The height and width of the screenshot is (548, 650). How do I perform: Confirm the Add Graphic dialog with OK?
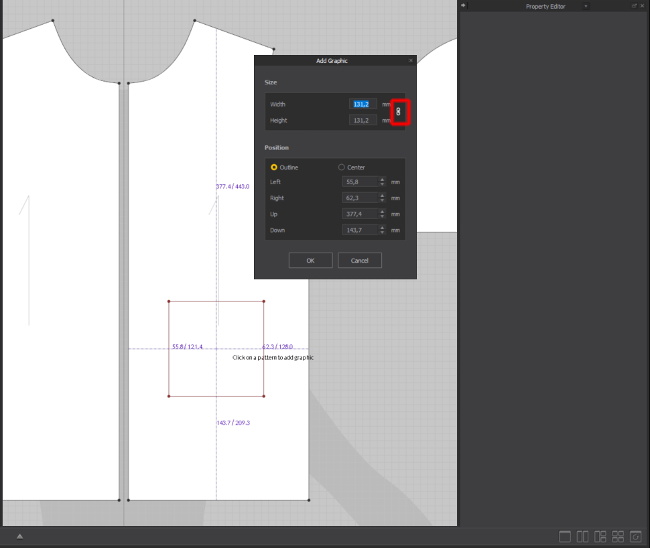tap(310, 261)
